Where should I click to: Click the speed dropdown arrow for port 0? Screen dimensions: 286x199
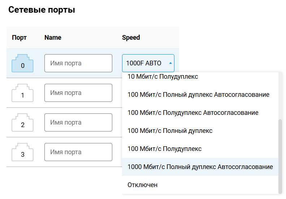(170, 63)
